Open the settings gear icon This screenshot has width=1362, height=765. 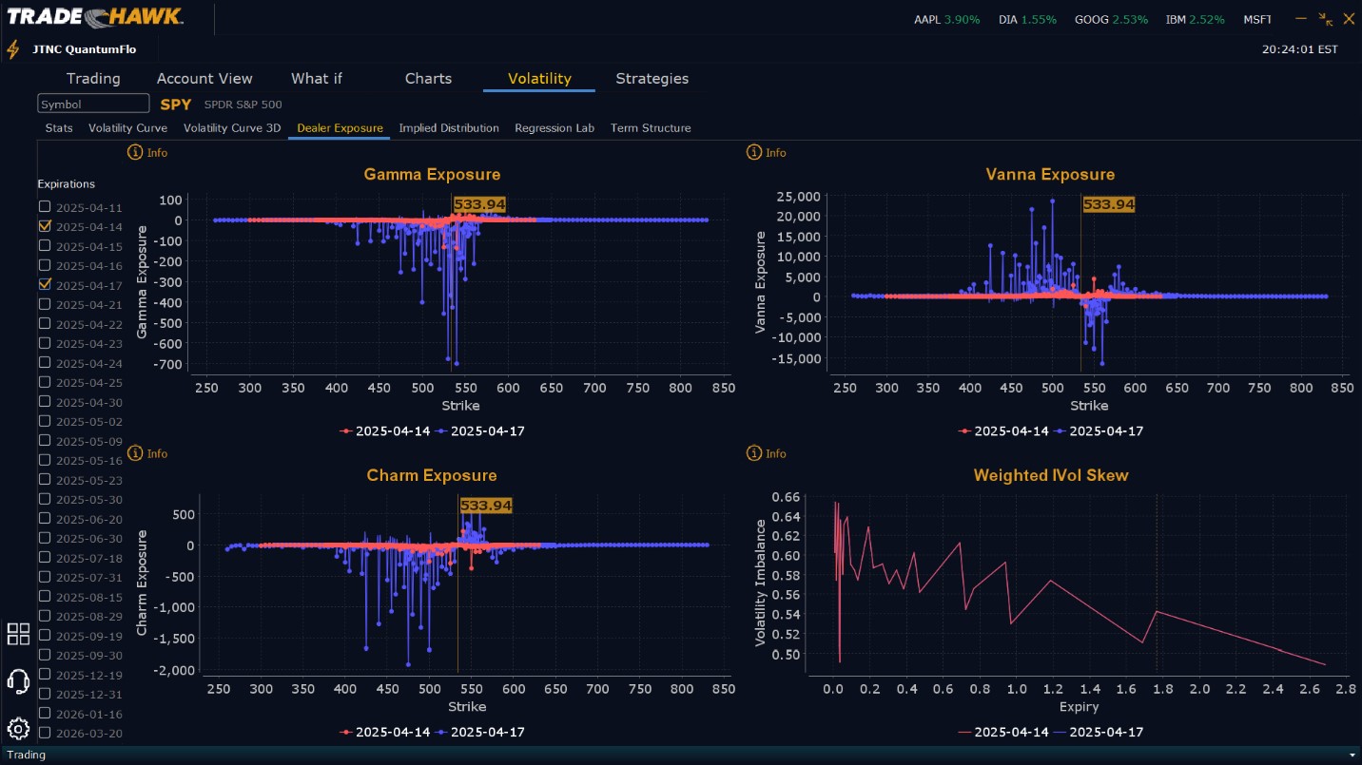pyautogui.click(x=18, y=729)
